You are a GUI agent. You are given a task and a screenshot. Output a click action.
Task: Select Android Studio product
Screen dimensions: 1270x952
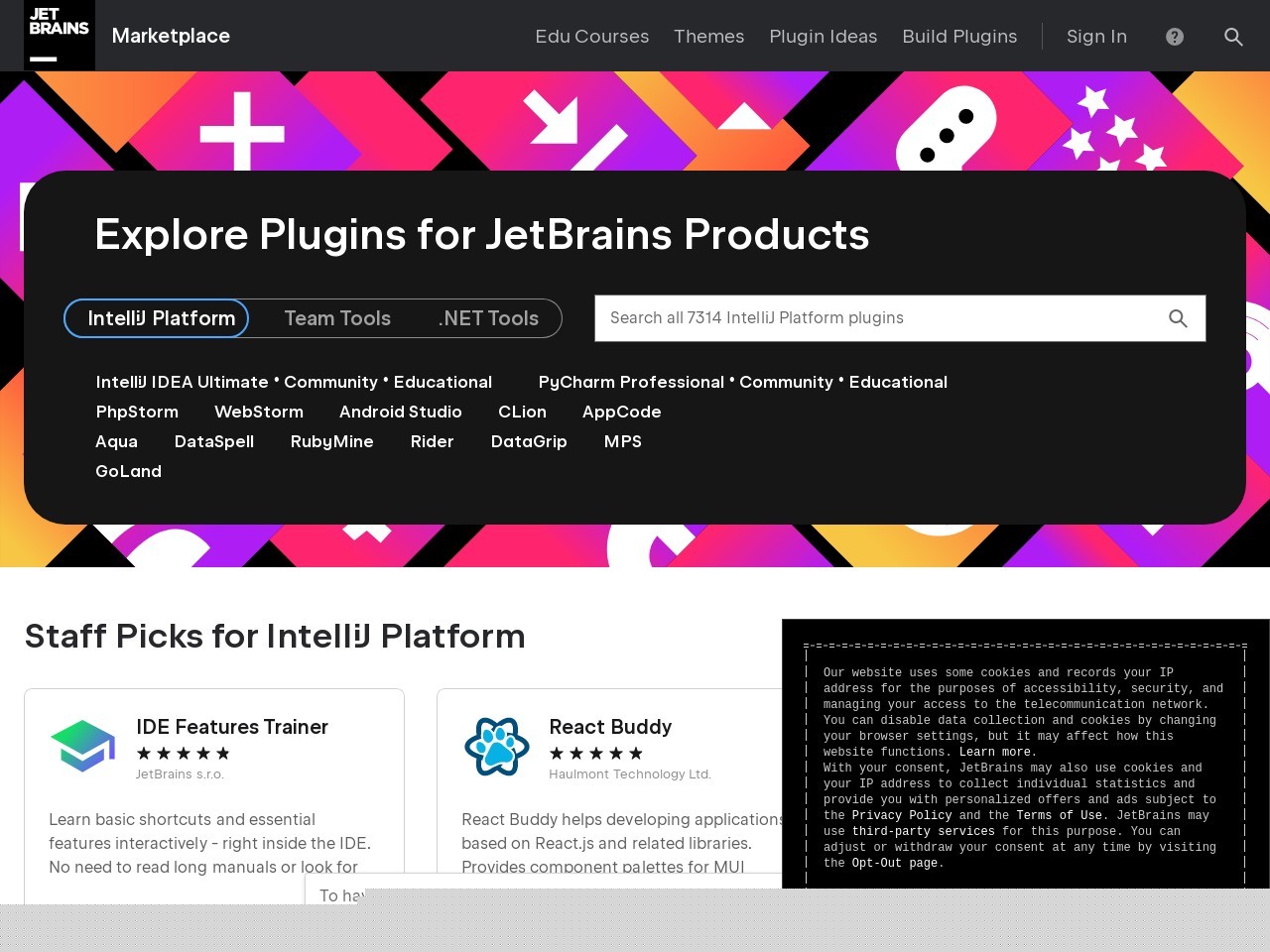[401, 412]
